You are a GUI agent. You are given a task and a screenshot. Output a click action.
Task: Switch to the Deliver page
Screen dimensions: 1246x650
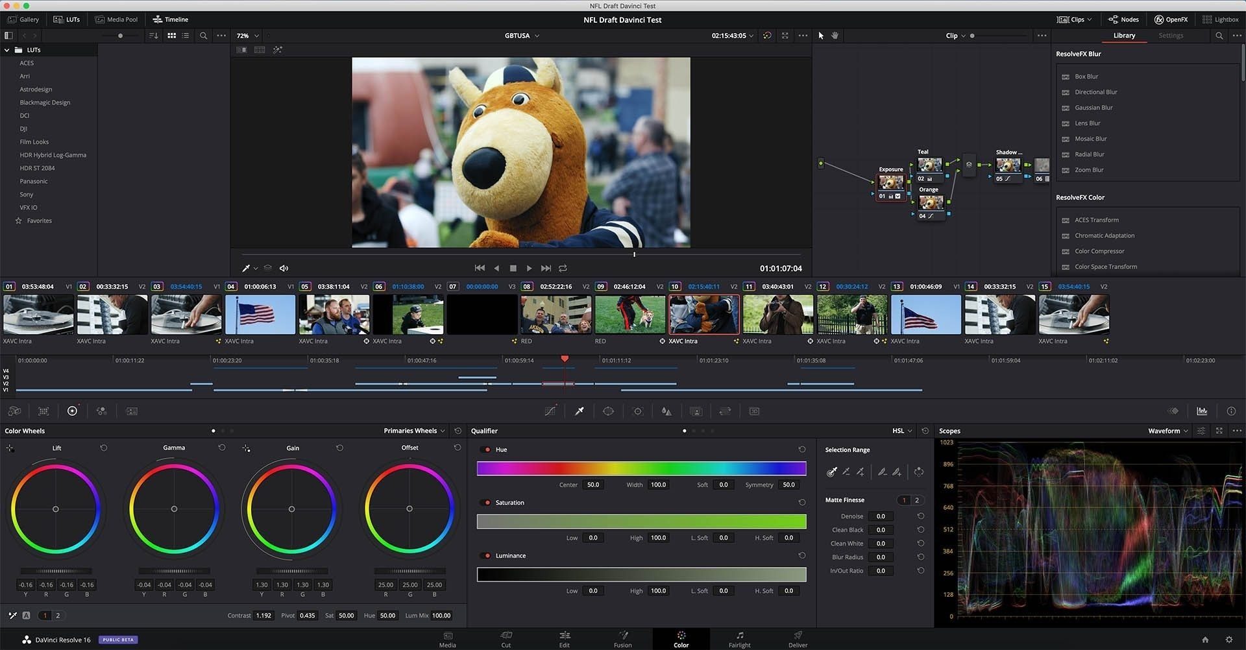[798, 639]
